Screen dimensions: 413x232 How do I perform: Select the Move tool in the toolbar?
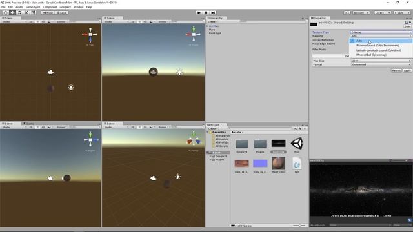(x=12, y=13)
